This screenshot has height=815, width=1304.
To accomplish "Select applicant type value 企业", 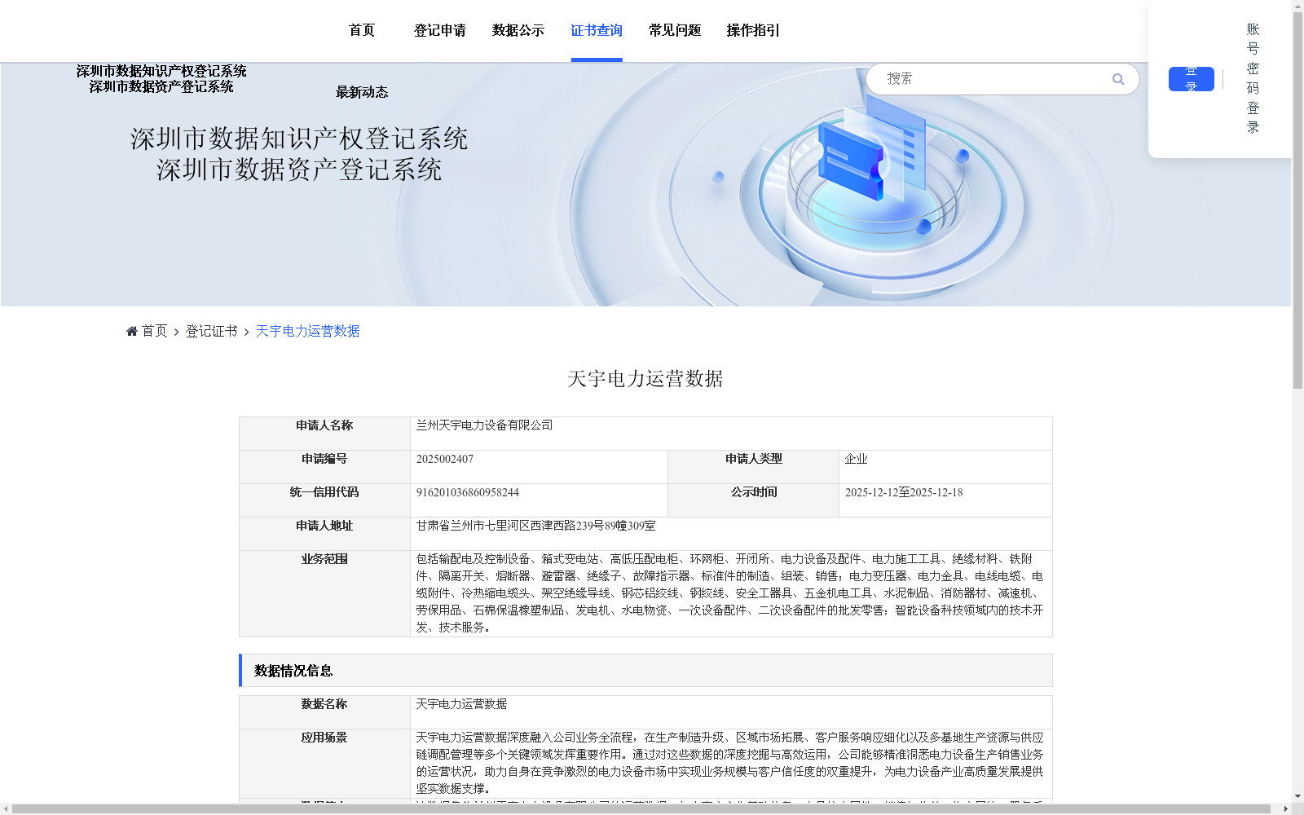I will (x=856, y=459).
